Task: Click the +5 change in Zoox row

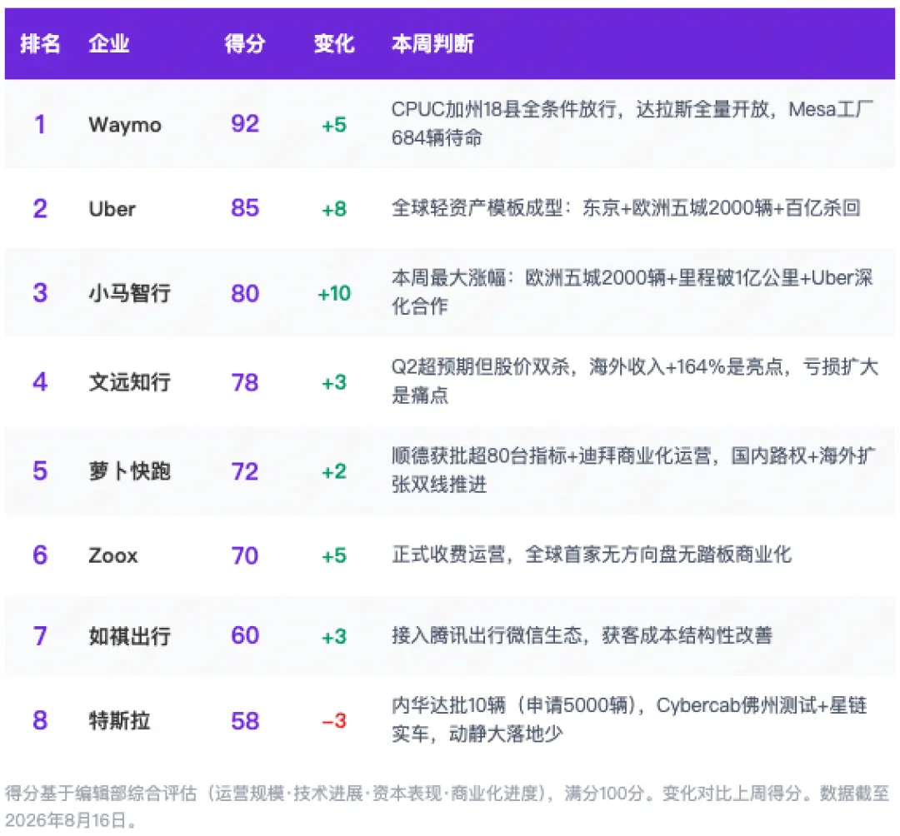Action: tap(334, 555)
